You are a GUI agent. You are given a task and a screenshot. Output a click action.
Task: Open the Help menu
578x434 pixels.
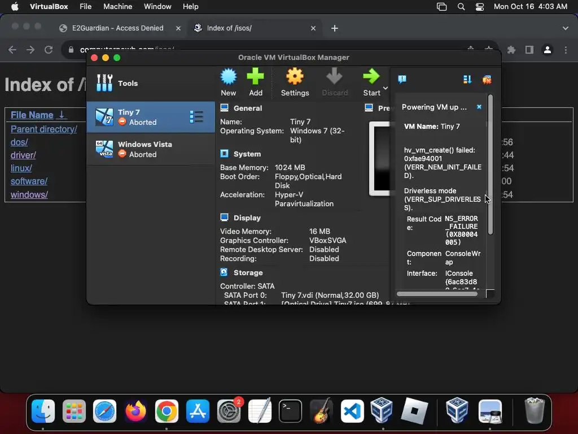191,7
